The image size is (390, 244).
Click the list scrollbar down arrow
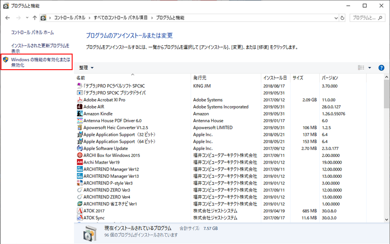click(387, 219)
